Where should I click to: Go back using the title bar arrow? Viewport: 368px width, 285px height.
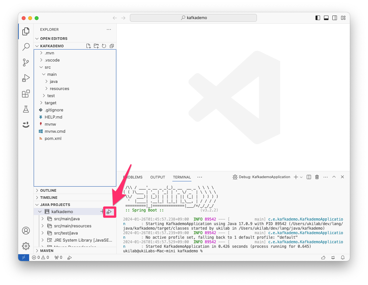pyautogui.click(x=115, y=18)
